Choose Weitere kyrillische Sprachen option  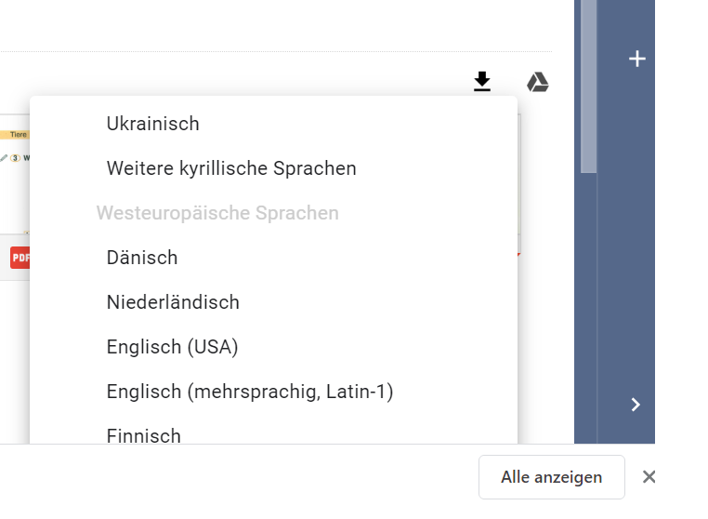tap(231, 168)
